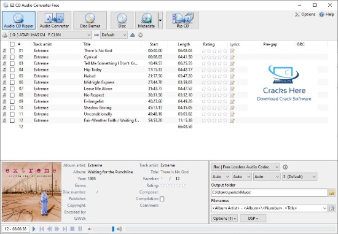Adjust the volume slider handle
This screenshot has width=338, height=234.
(x=113, y=229)
